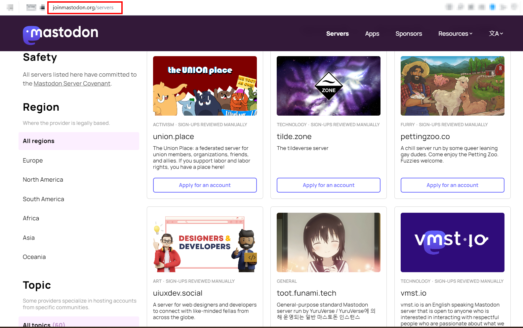523x328 pixels.
Task: Click the ART category label on uiuxdev.social
Action: point(157,281)
